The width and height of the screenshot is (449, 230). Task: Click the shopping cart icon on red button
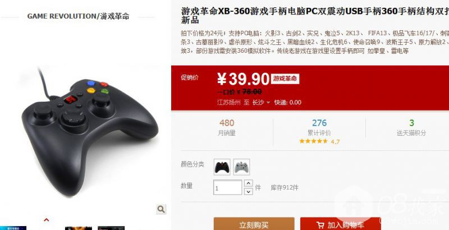tap(320, 225)
